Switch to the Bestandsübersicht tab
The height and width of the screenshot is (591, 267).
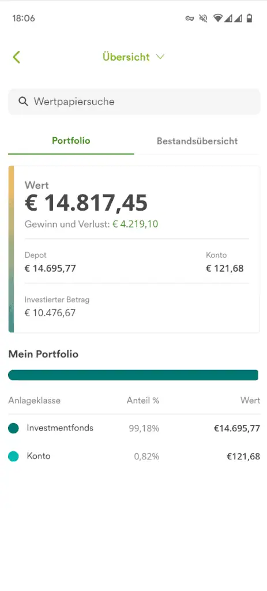197,141
